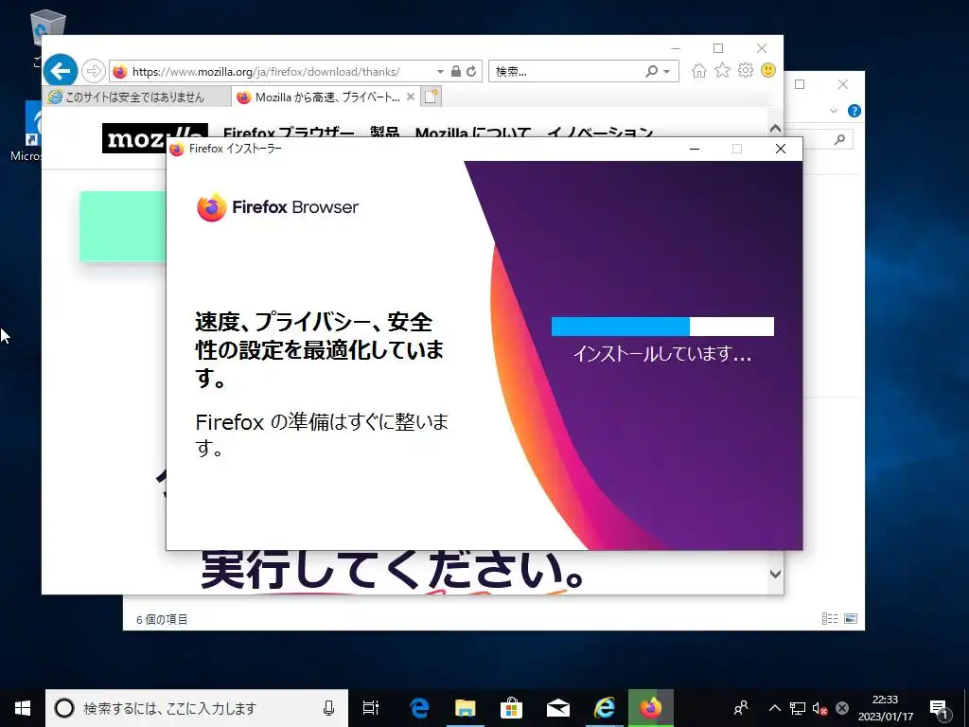This screenshot has height=727, width=969.
Task: Click the Firefox Browser logo in installer
Action: (277, 207)
